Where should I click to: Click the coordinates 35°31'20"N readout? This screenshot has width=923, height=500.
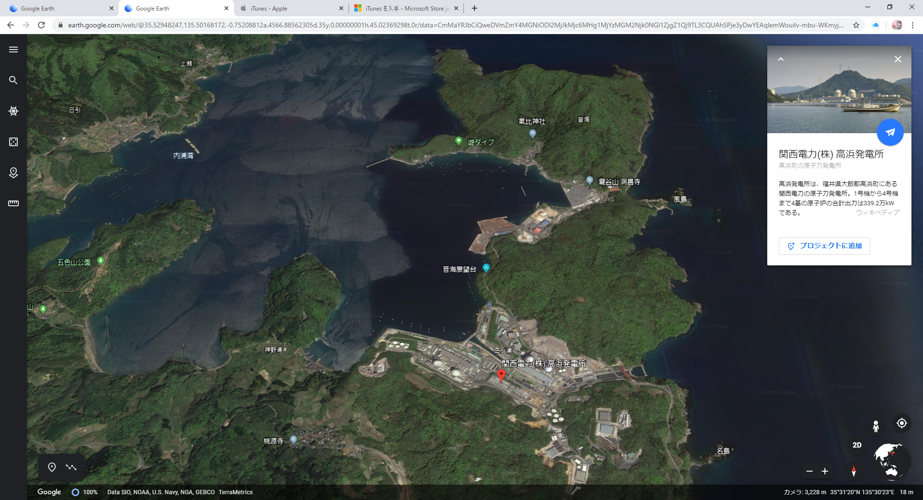coord(862,492)
